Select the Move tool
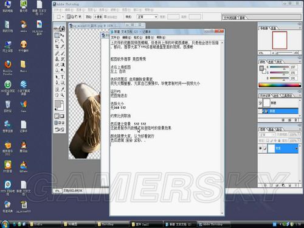This screenshot has height=228, width=304. pos(62,35)
